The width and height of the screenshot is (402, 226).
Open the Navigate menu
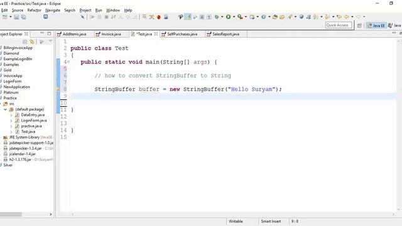click(53, 10)
